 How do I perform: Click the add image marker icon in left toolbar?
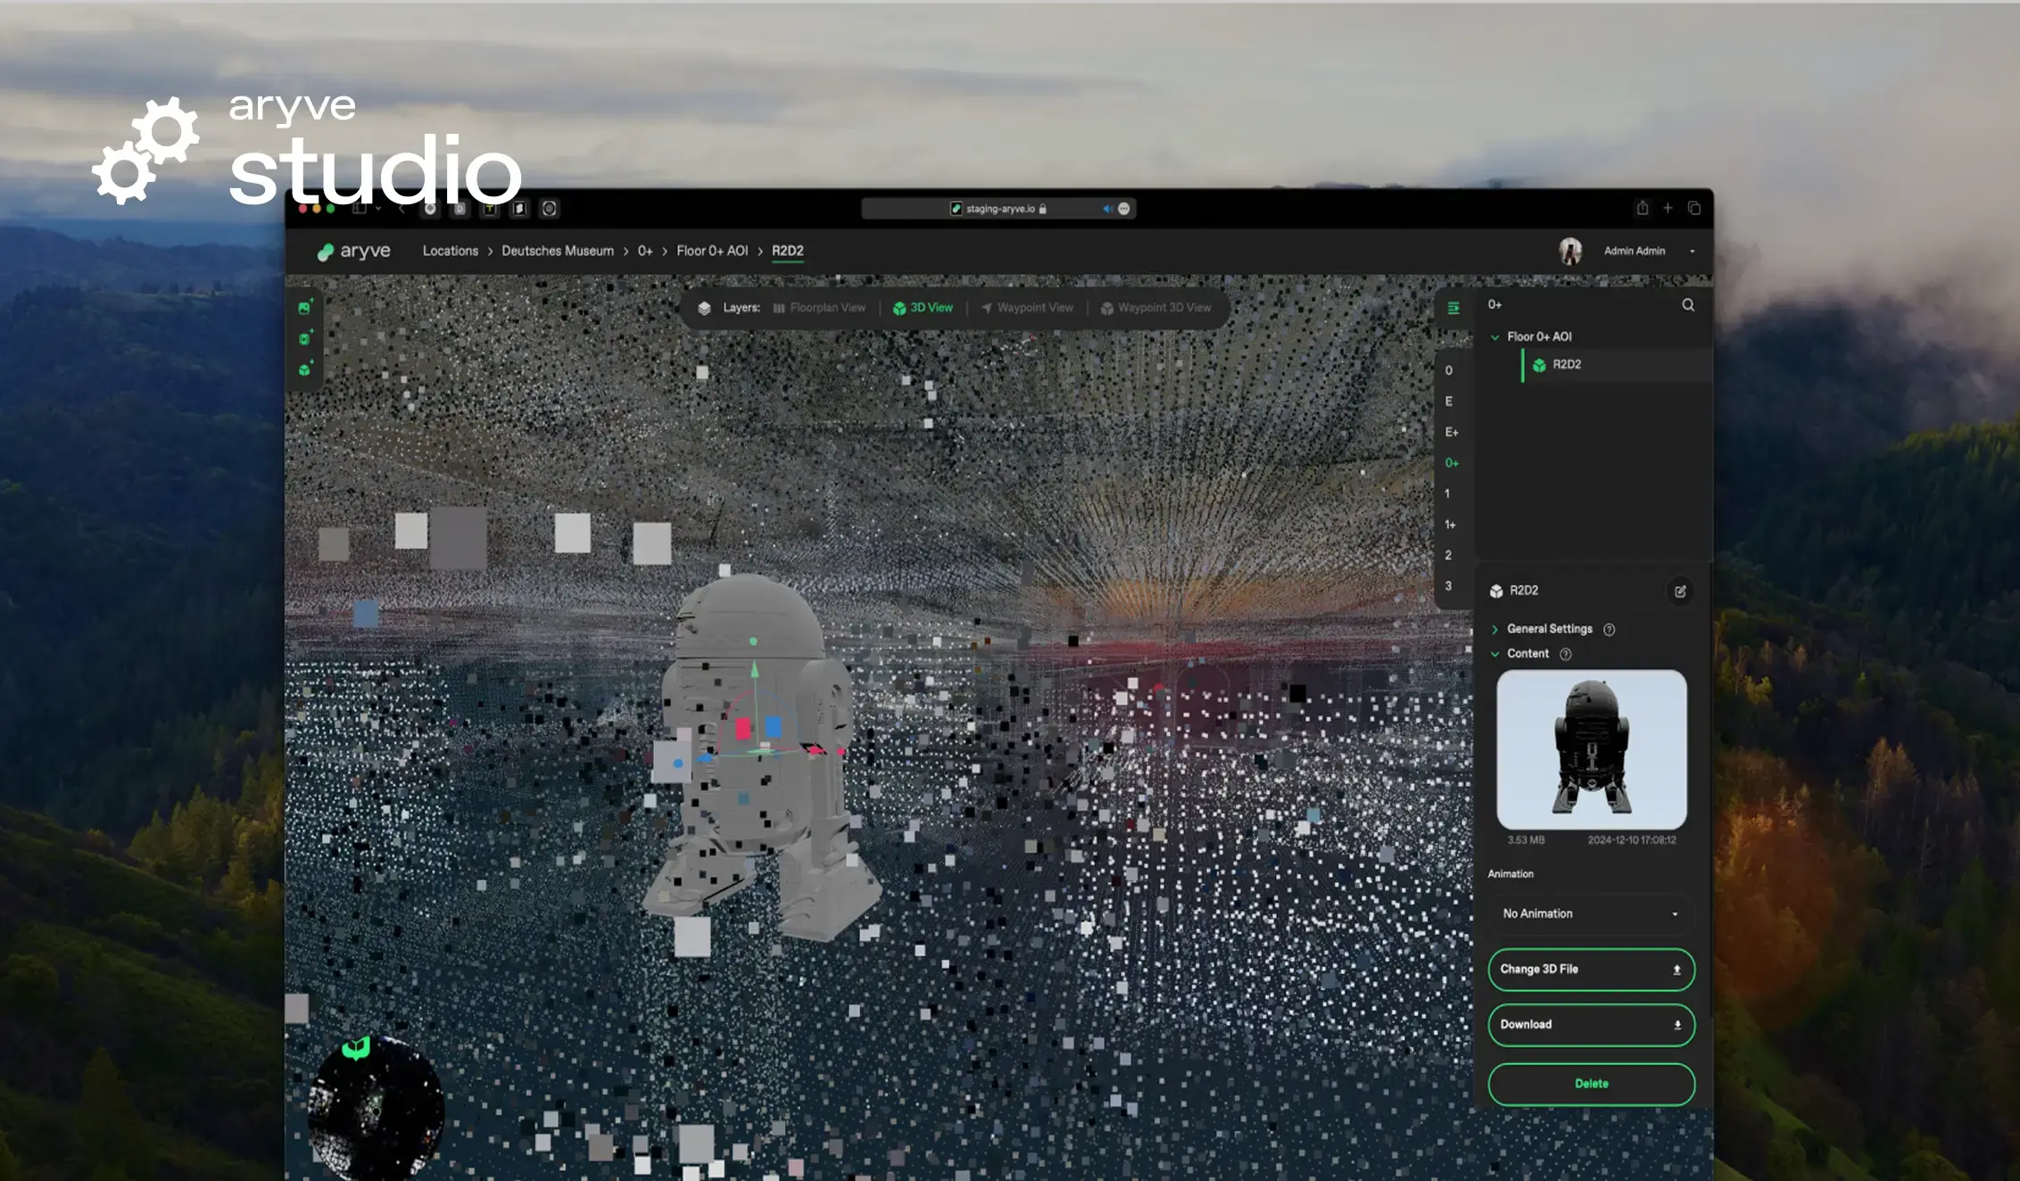pyautogui.click(x=304, y=308)
